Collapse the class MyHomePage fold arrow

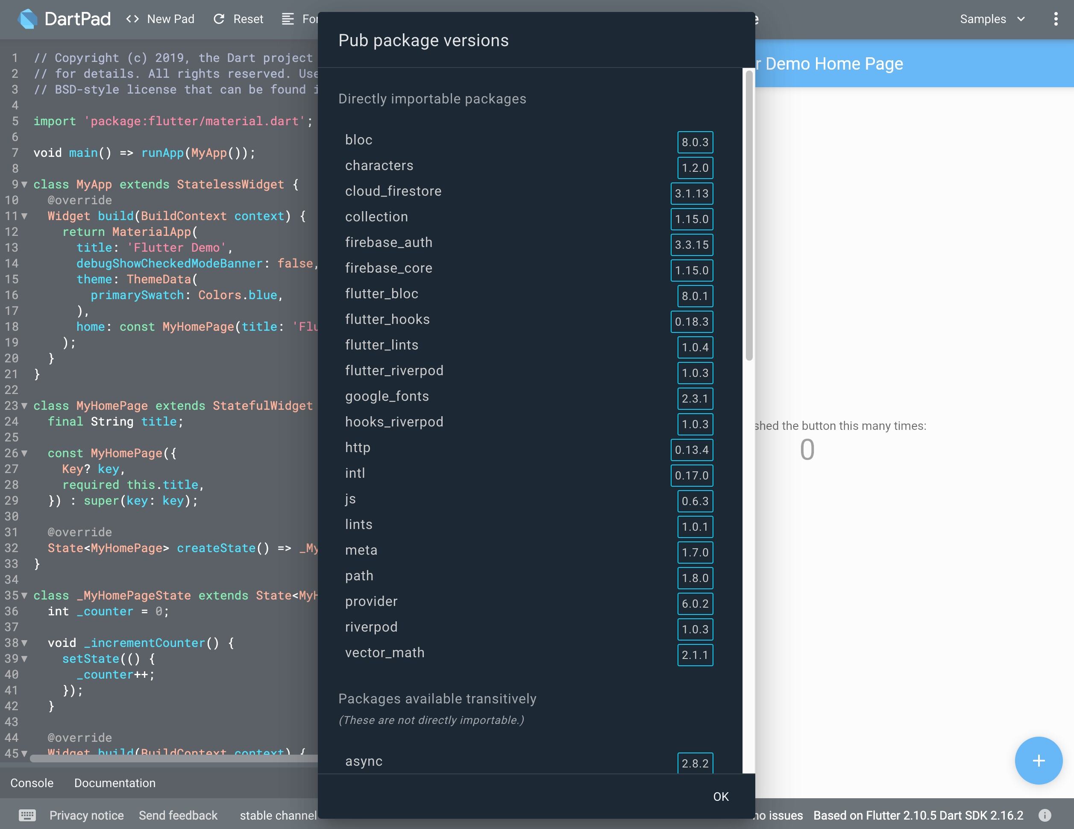click(x=24, y=406)
